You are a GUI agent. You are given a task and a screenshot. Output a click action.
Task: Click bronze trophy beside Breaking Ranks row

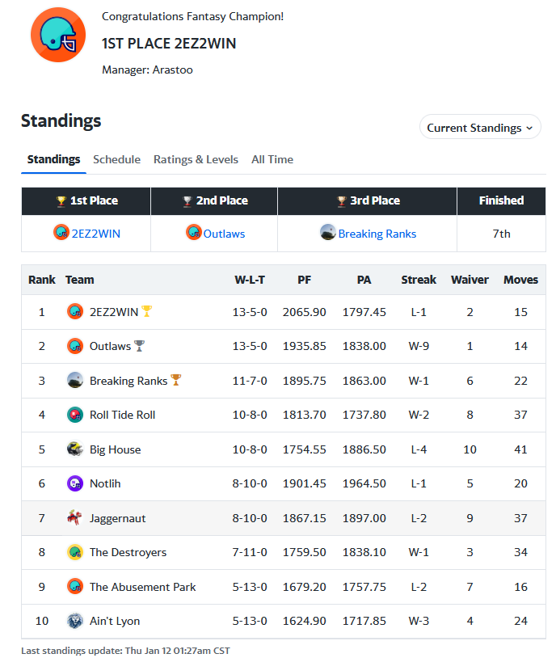pos(176,380)
